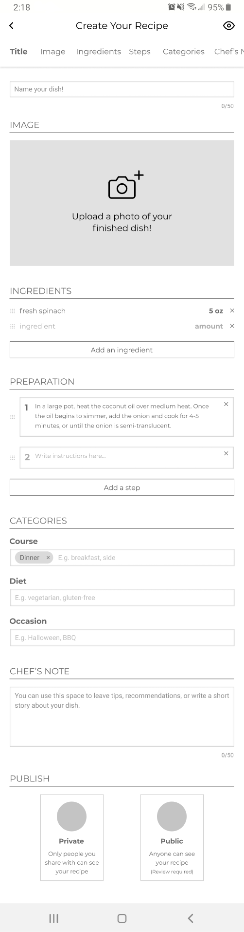
Task: Open recipe preview with eye icon
Action: click(228, 26)
